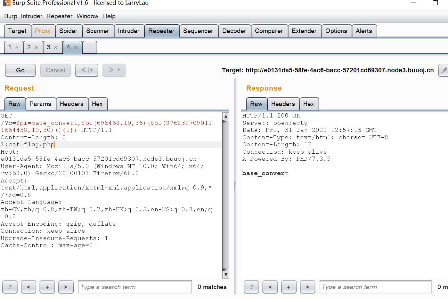Switch to the Comparer tab
This screenshot has height=299, width=448.
(269, 31)
